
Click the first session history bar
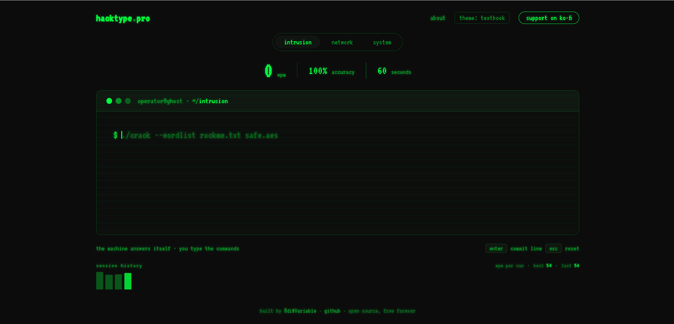coord(100,281)
